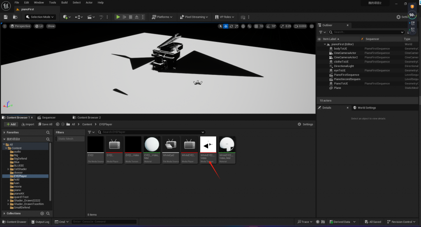Image resolution: width=421 pixels, height=227 pixels.
Task: Collapse the pianoFirst (Editor) tree in Outliner
Action: pyautogui.click(x=325, y=44)
